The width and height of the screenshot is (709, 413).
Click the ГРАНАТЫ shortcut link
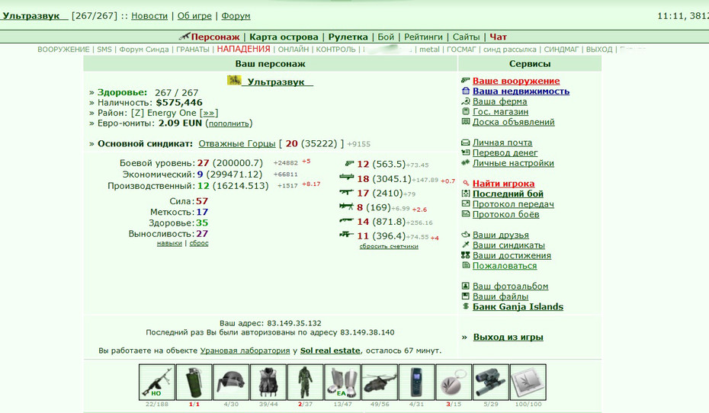click(x=193, y=50)
